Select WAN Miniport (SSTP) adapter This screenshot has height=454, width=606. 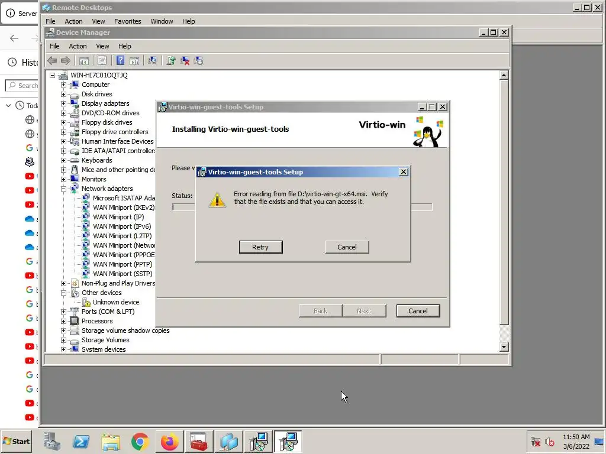pos(123,274)
